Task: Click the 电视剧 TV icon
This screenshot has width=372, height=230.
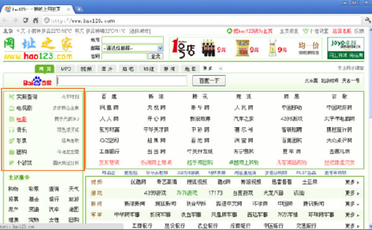Action: [11, 108]
